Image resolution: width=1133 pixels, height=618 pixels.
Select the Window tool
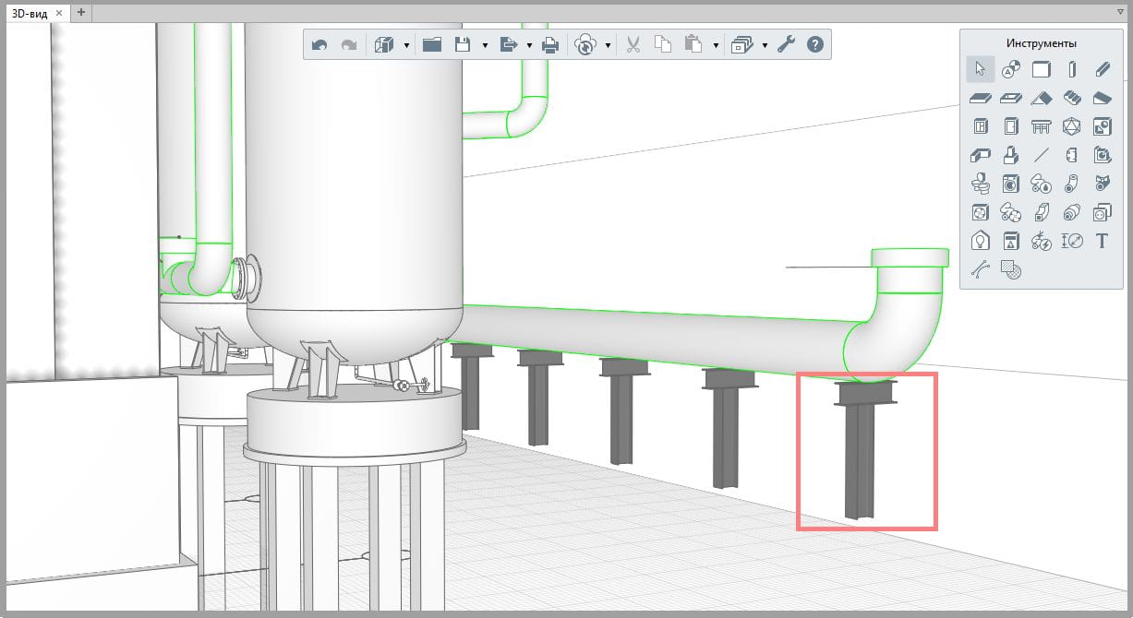[x=981, y=126]
